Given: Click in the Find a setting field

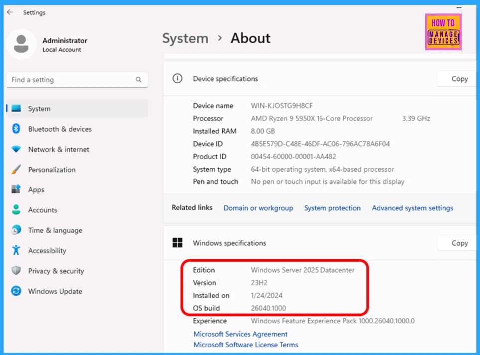Looking at the screenshot, I should point(77,80).
